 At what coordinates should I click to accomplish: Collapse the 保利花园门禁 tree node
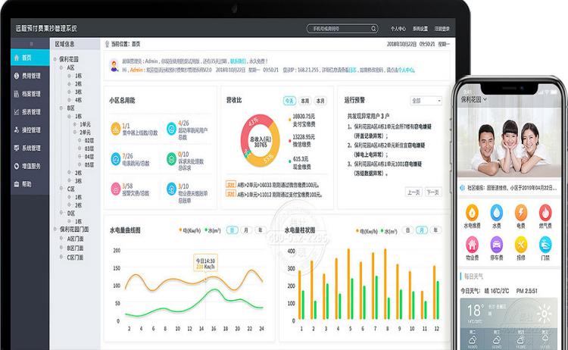coord(55,230)
